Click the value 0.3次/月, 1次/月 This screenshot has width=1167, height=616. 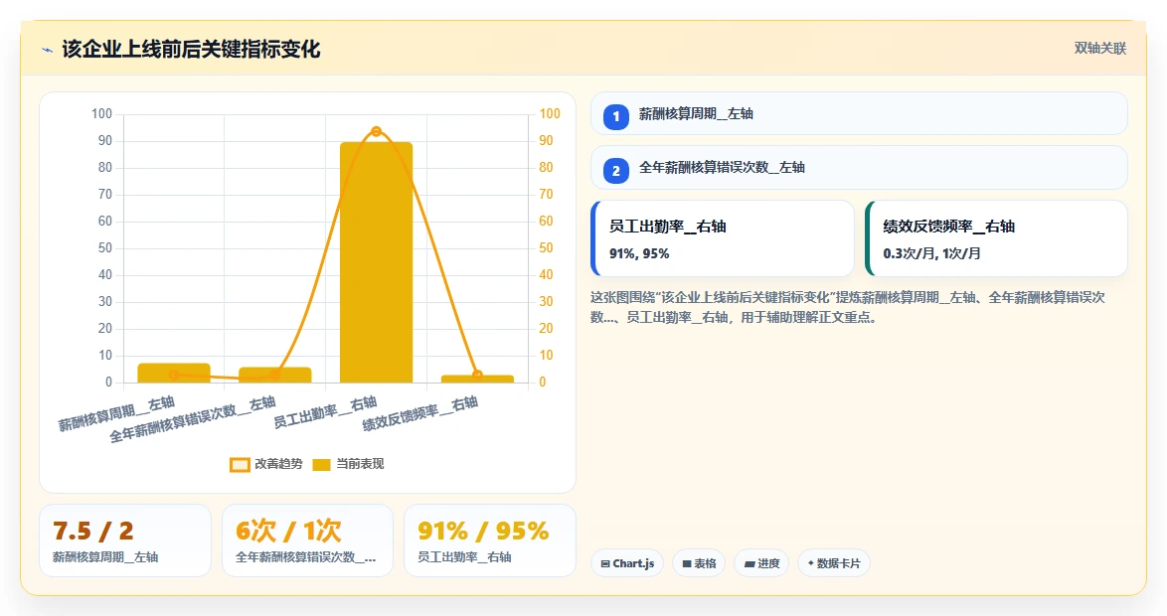pyautogui.click(x=931, y=253)
